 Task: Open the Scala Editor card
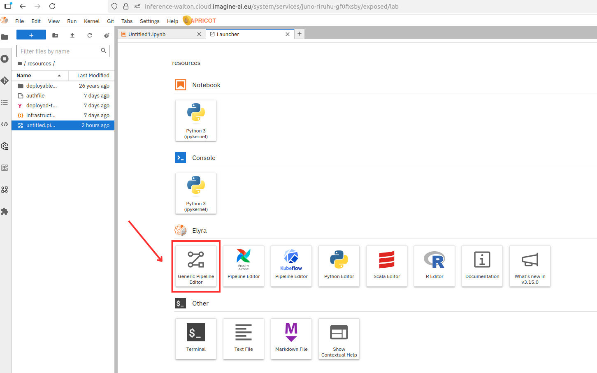click(387, 266)
